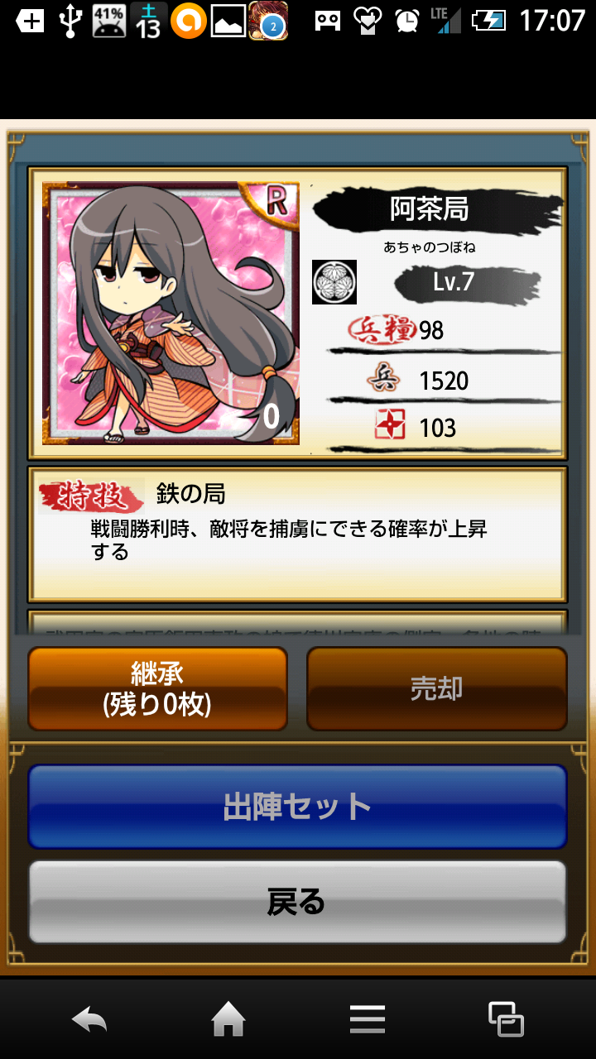Tap the Tokugawa clan crest icon
596x1059 pixels.
tap(334, 282)
